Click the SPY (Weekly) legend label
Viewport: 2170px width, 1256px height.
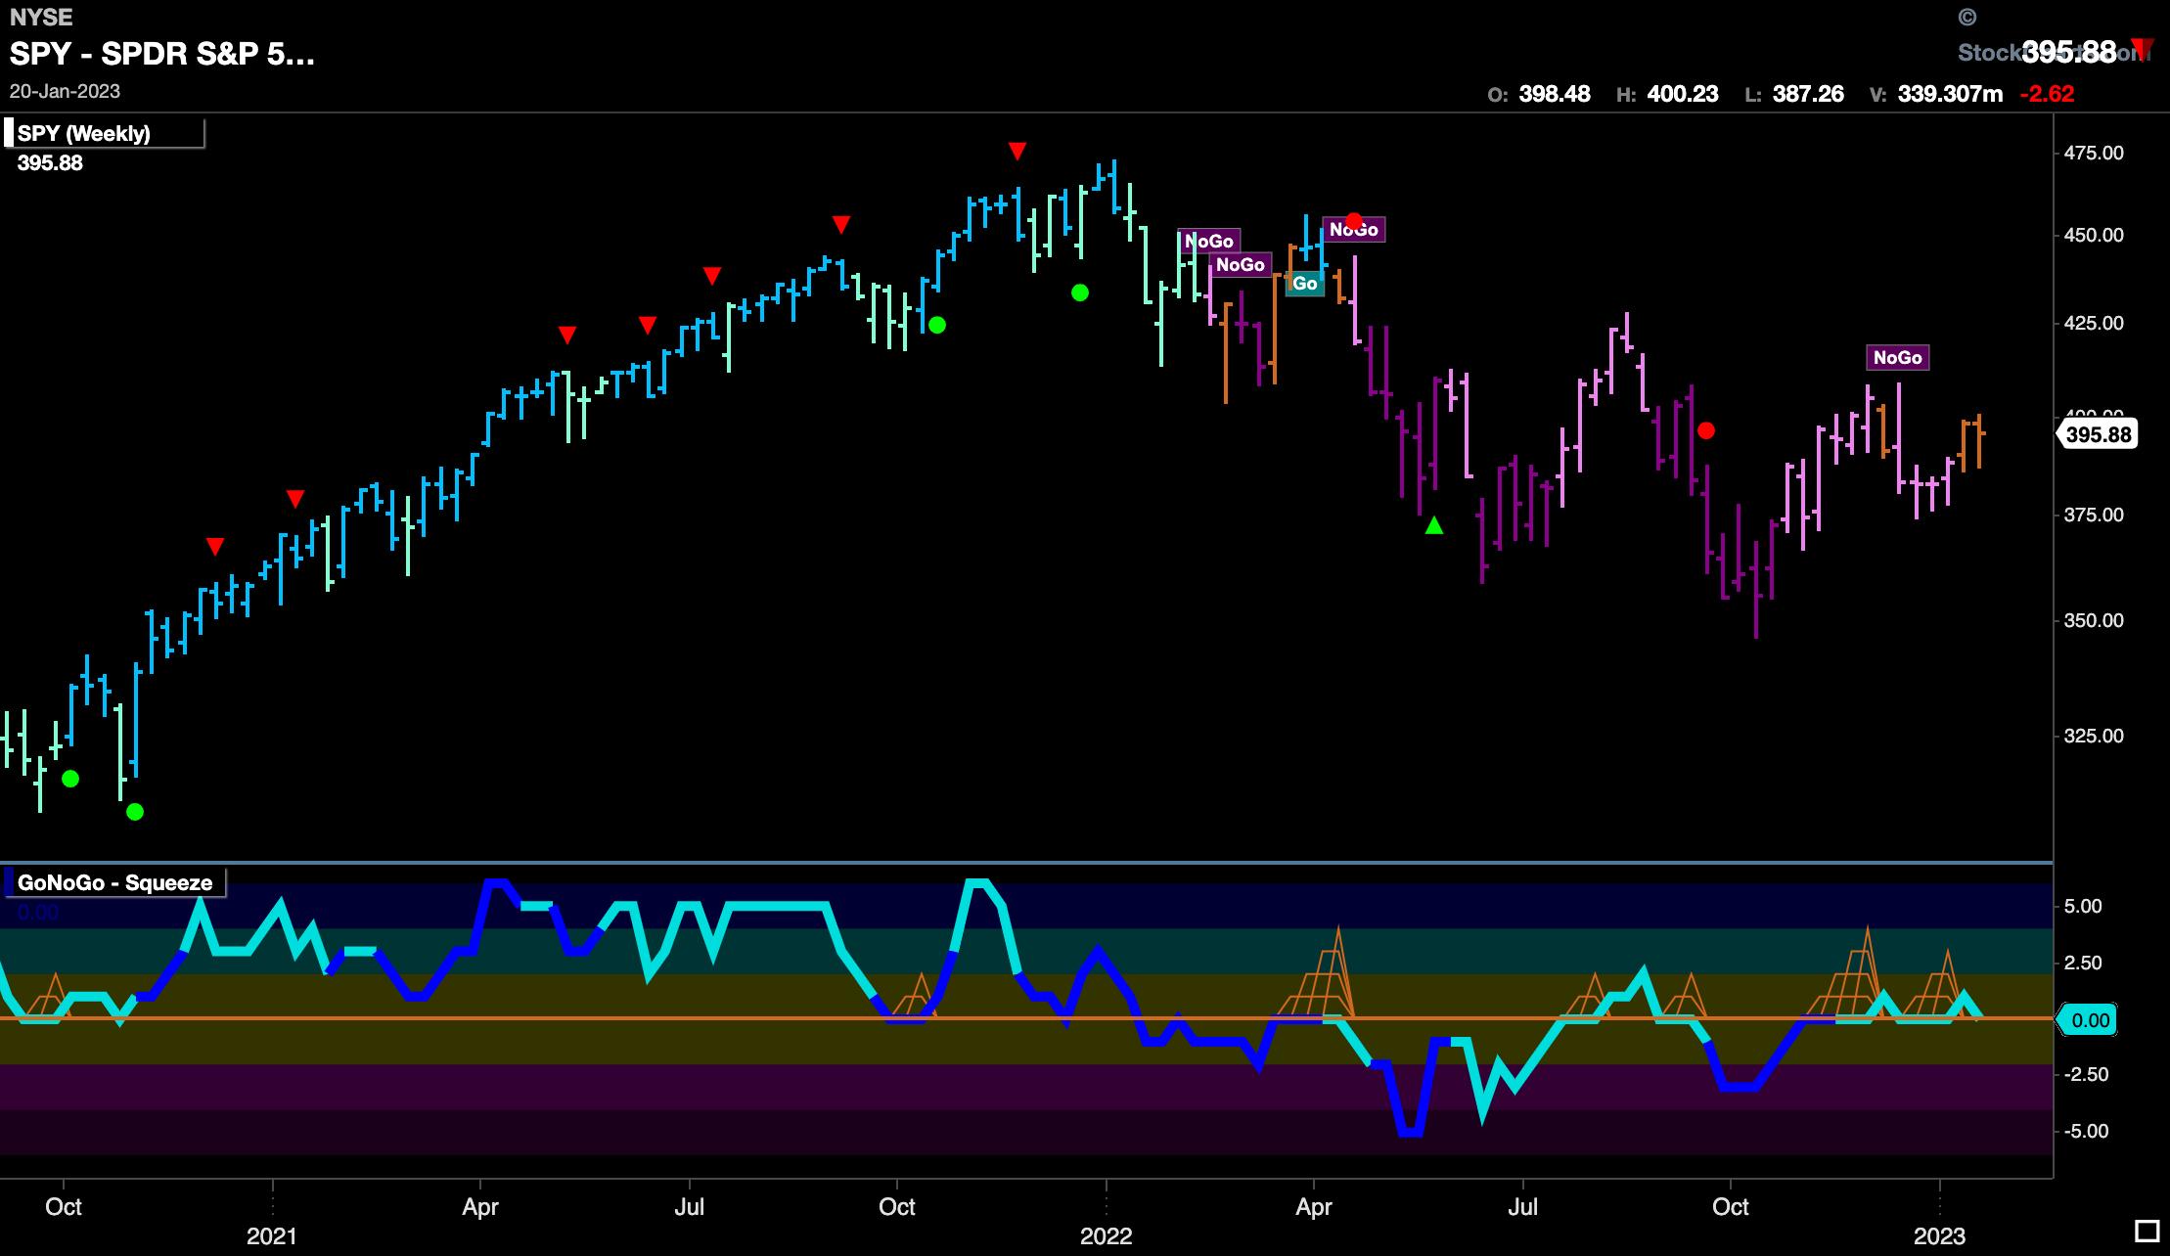84,134
